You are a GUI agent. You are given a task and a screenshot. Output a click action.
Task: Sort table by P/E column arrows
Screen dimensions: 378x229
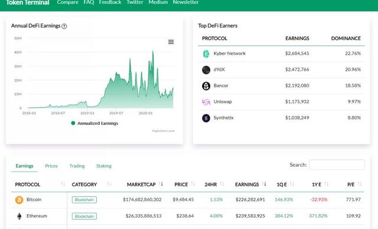tap(360, 184)
